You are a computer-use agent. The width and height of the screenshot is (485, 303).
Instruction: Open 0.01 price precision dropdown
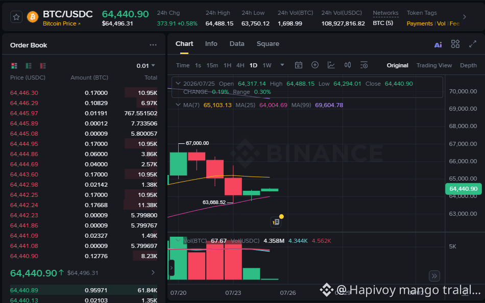pyautogui.click(x=145, y=66)
